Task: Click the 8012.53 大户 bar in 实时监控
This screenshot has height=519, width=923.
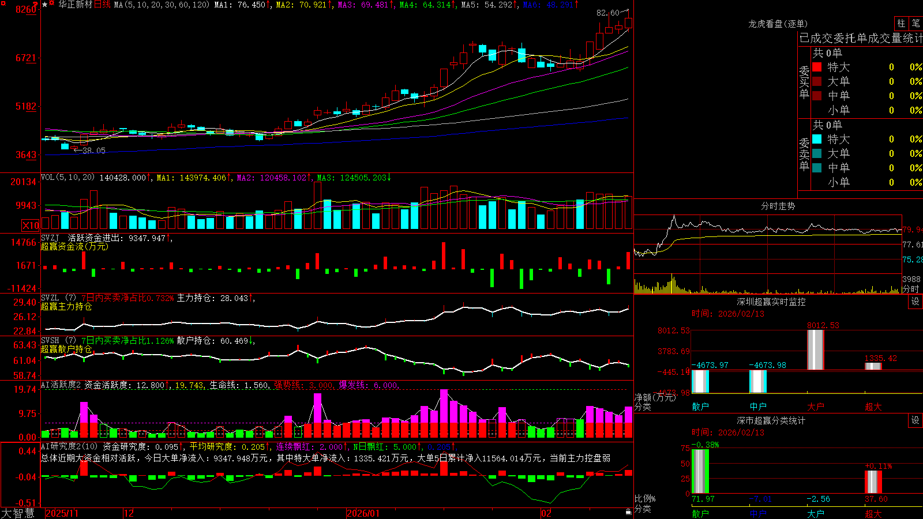Action: click(x=816, y=349)
